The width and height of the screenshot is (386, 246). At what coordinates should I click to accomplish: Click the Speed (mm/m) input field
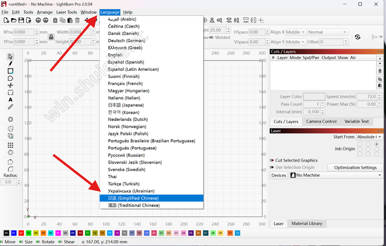[x=366, y=97]
